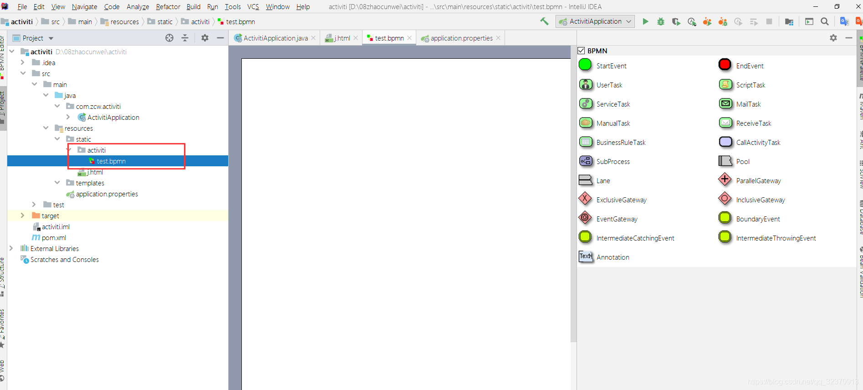Open the File menu

(x=22, y=7)
